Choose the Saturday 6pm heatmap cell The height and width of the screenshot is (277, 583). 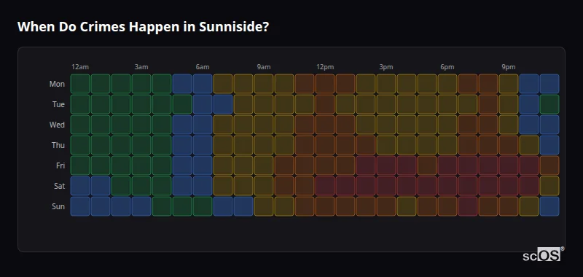[x=447, y=186]
